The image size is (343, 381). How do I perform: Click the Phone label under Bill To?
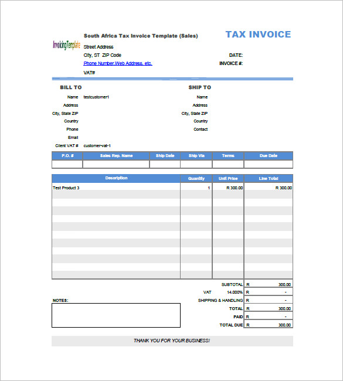72,130
